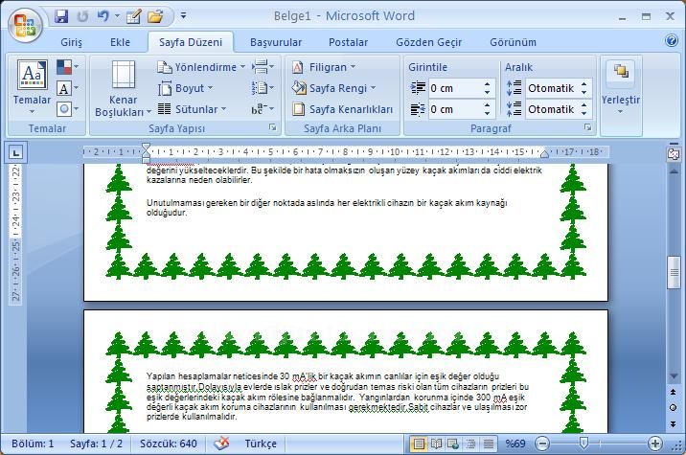Open the page breaks menu icon
This screenshot has height=455, width=686.
coord(263,67)
